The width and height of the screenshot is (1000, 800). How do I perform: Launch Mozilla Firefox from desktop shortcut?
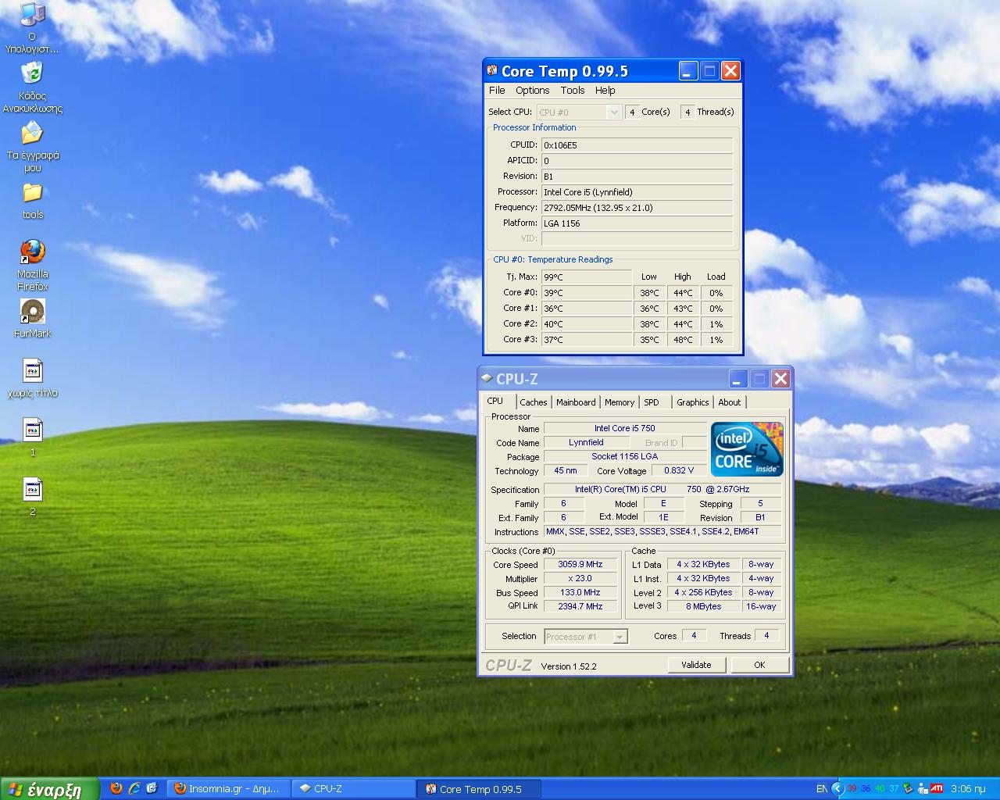pos(32,252)
